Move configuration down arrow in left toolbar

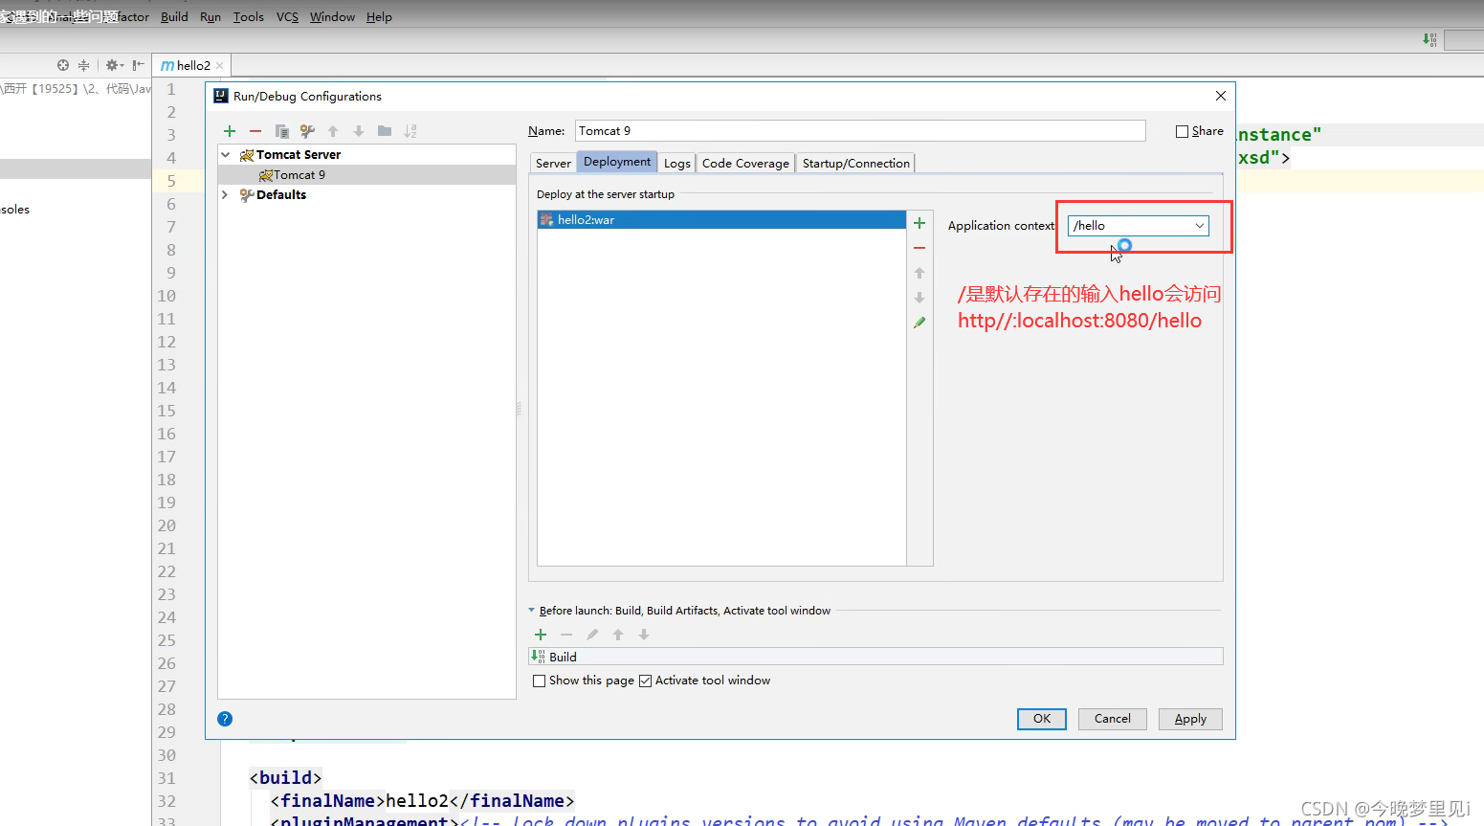pyautogui.click(x=359, y=131)
